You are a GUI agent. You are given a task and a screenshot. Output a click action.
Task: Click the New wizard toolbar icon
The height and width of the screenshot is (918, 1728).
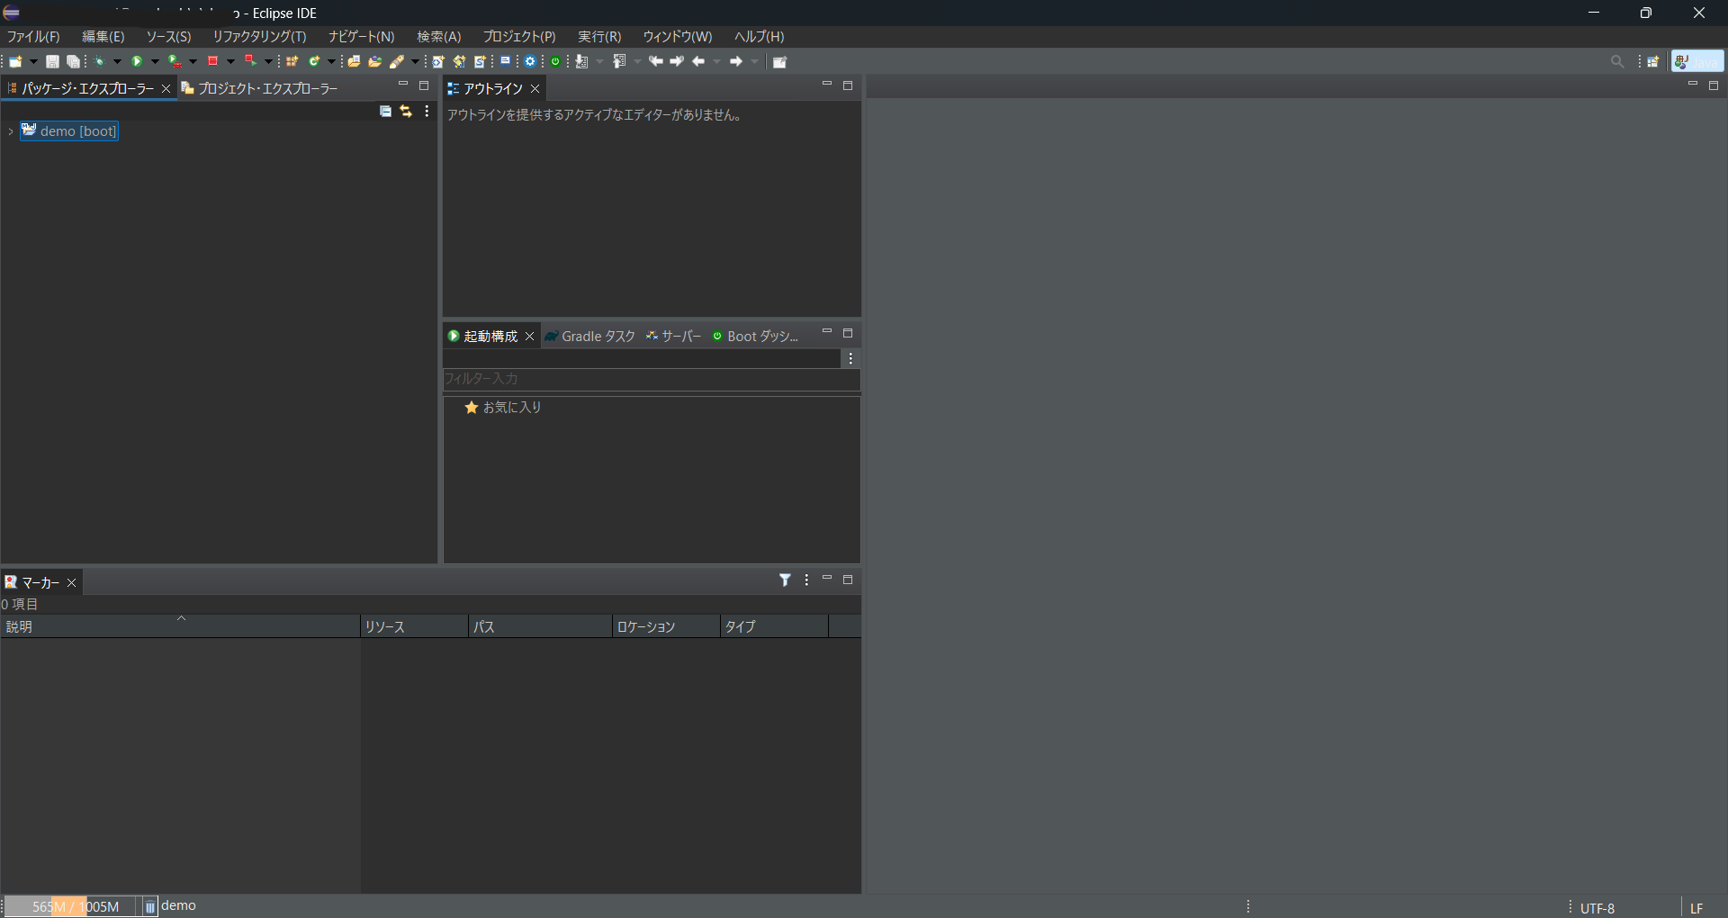point(16,62)
